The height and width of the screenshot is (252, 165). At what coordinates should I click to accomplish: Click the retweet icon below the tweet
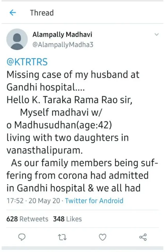click(62, 237)
